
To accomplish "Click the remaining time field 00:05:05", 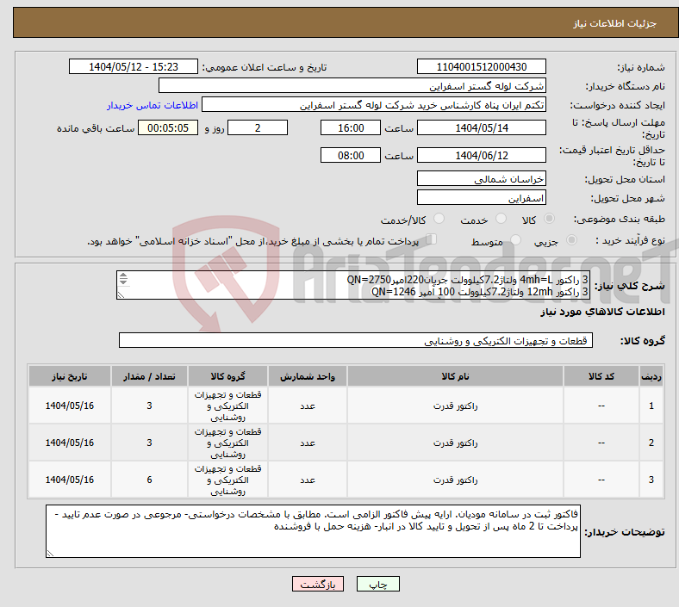I will click(x=168, y=128).
